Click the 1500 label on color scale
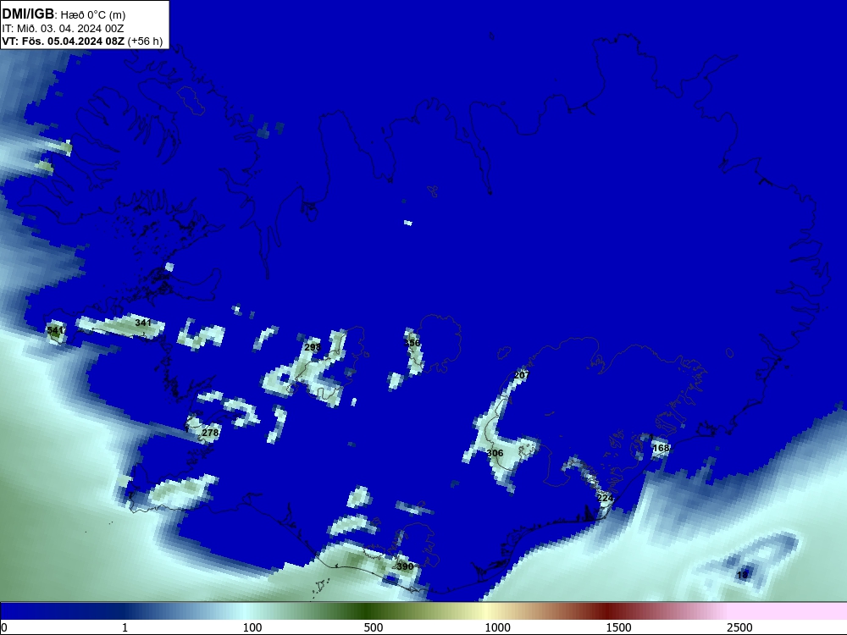 click(x=618, y=627)
